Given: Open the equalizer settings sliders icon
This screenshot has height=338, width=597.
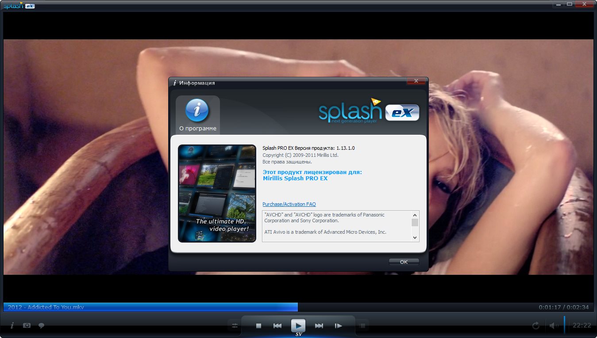Looking at the screenshot, I should coord(235,326).
